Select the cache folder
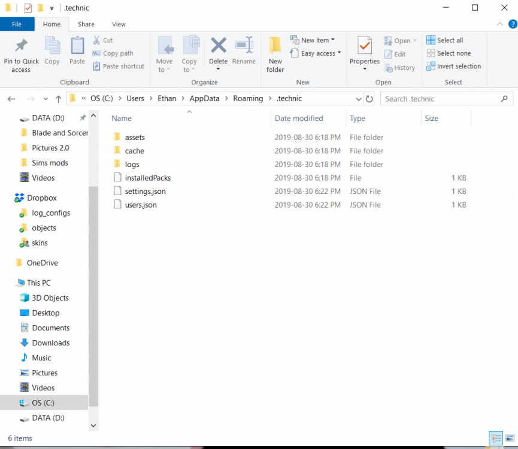 tap(135, 151)
